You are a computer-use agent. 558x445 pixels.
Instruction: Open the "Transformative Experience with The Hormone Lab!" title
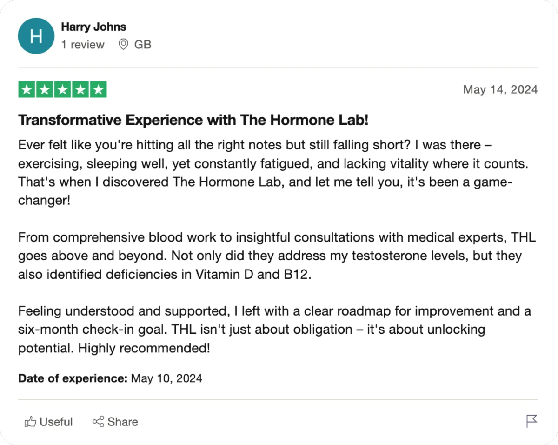coord(193,121)
